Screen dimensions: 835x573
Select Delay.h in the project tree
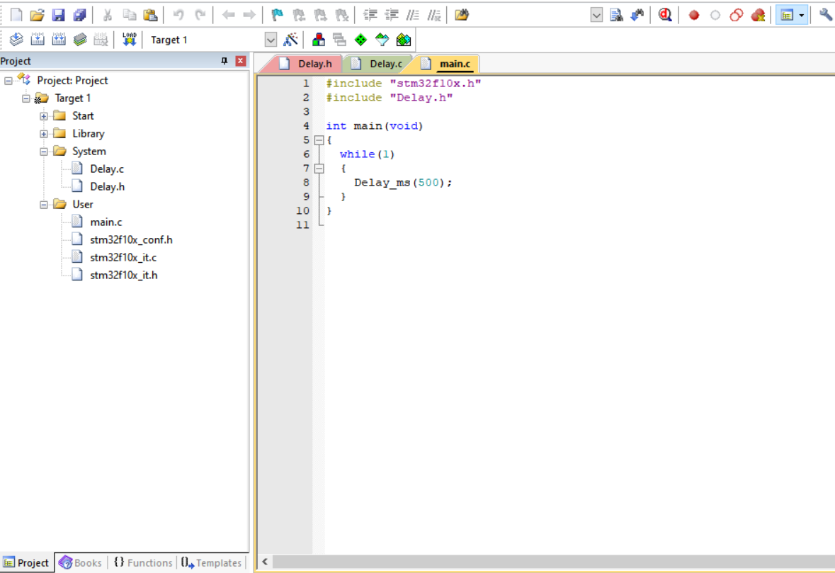pos(107,186)
